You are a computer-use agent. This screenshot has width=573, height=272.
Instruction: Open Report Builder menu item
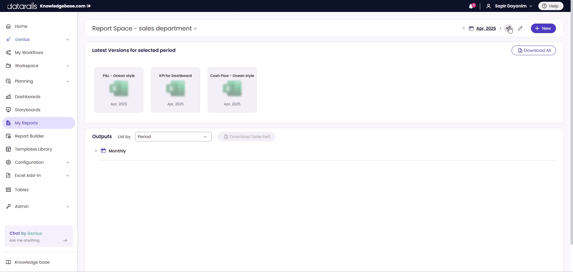[39, 136]
